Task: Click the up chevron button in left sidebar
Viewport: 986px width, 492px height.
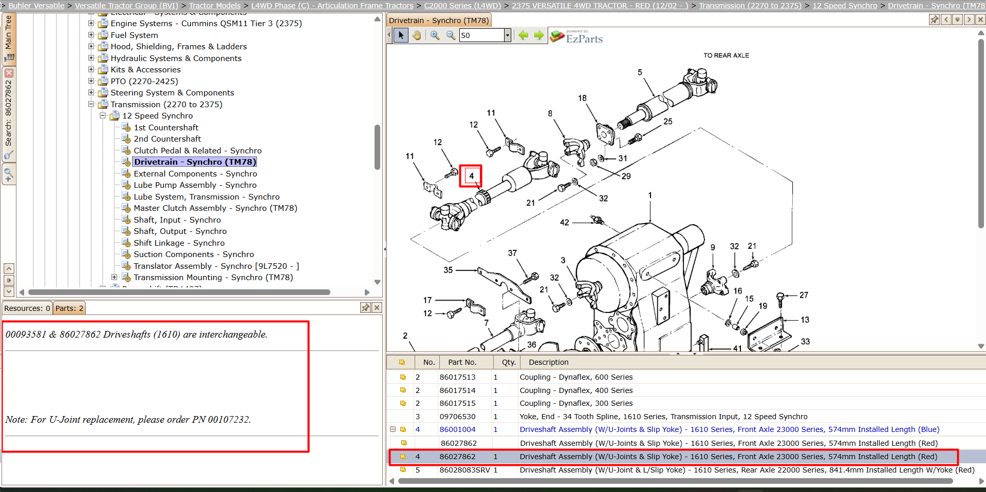Action: pos(9,268)
